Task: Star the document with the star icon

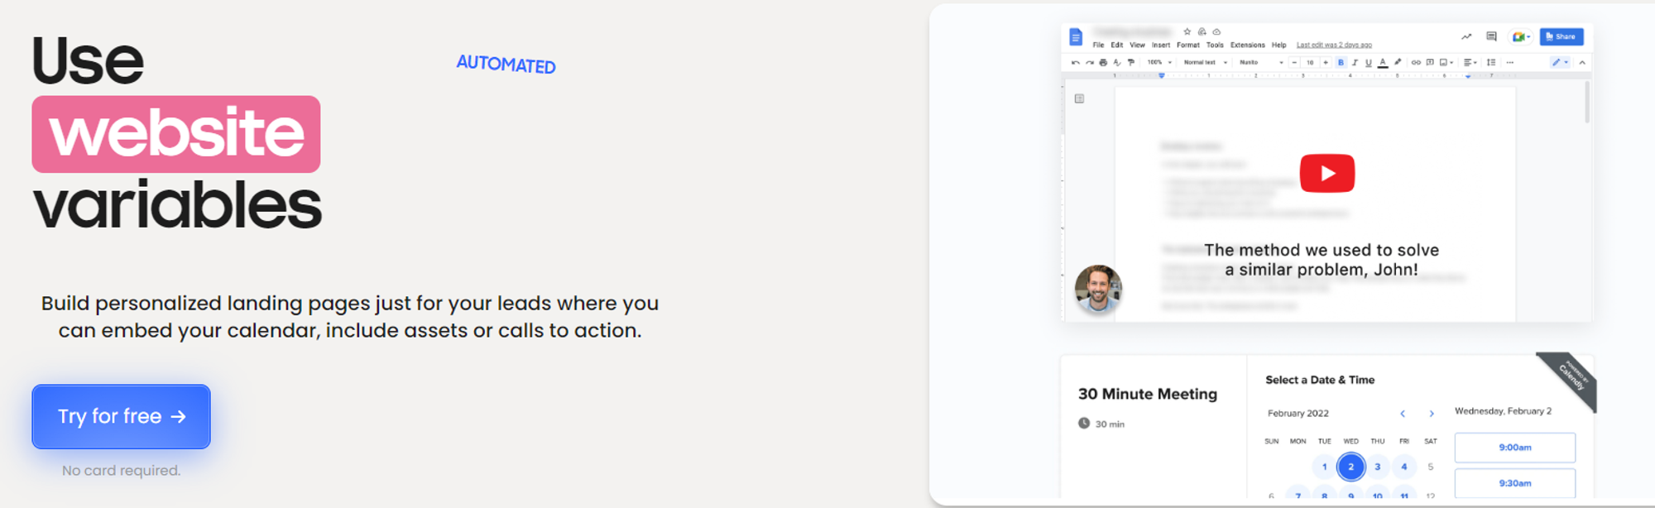Action: coord(1187,31)
